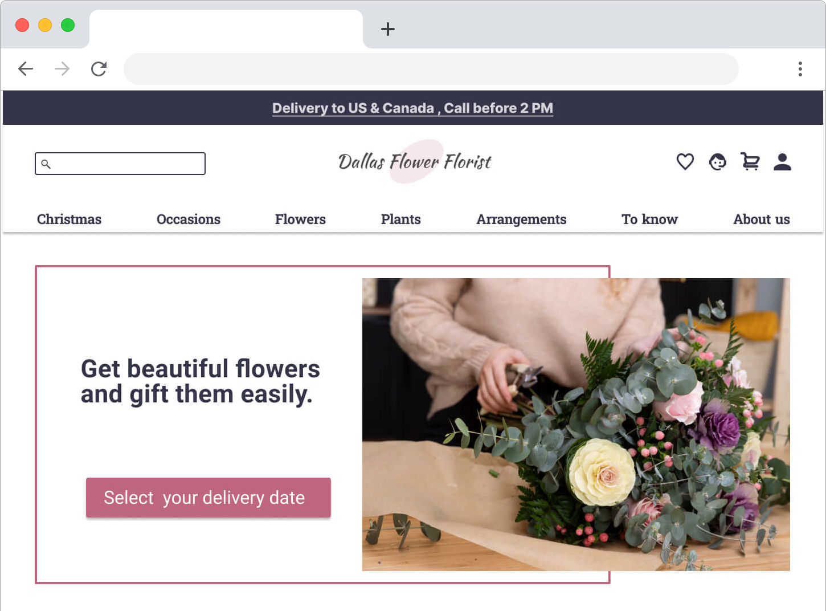The width and height of the screenshot is (826, 611).
Task: Open the support agent face icon
Action: click(x=718, y=162)
